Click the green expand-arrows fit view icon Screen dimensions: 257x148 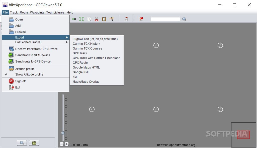pos(81,19)
